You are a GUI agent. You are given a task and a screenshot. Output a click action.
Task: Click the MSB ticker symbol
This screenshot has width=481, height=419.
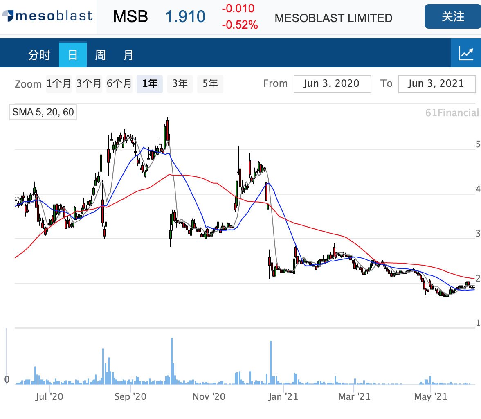point(130,17)
